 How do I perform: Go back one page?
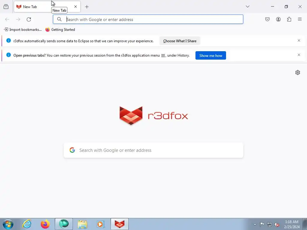[x=7, y=19]
